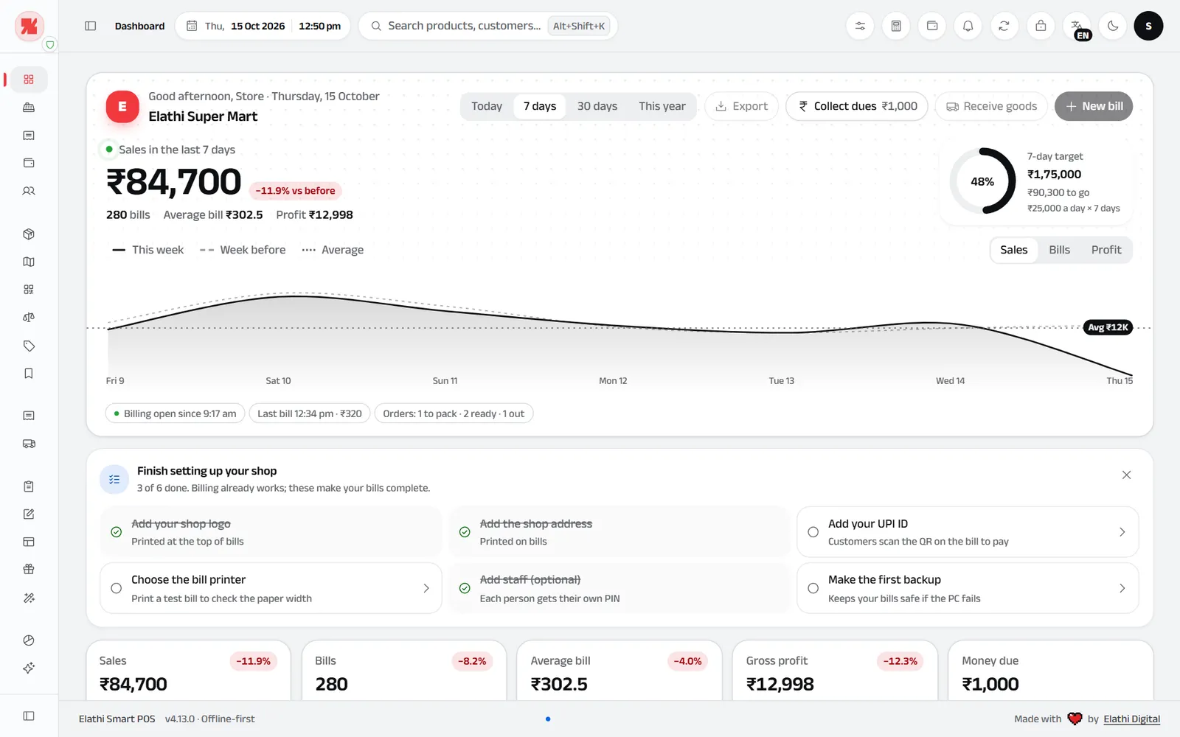Open the price tag icon in sidebar

29,346
